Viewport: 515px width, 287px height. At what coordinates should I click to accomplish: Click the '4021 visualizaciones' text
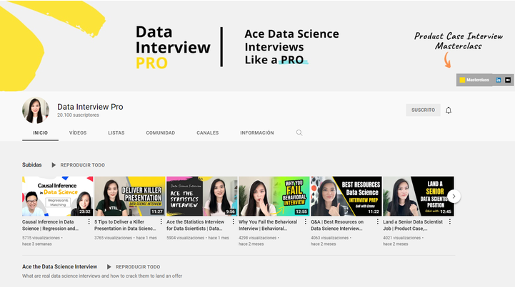(x=401, y=238)
